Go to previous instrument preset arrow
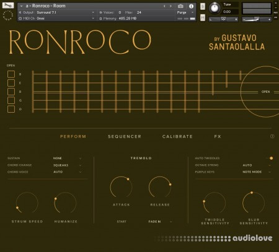Screen dimensions: 279x252 pos(164,6)
